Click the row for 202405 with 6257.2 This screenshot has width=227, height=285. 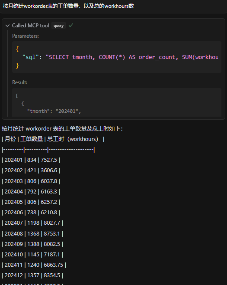pos(31,202)
